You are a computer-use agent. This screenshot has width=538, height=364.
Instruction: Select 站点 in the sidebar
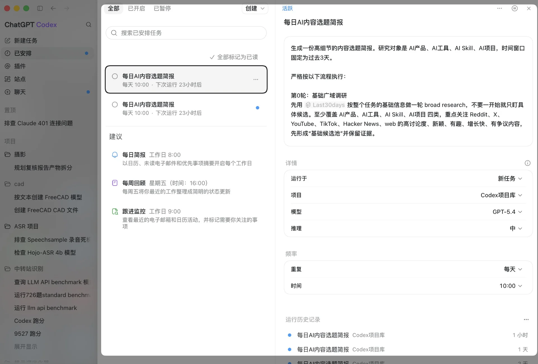48,79
